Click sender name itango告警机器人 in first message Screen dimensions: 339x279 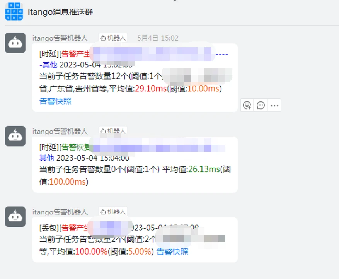click(60, 38)
